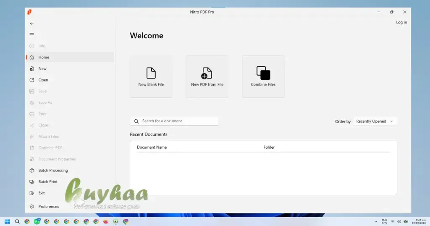The height and width of the screenshot is (226, 430).
Task: Click the battery tray icon
Action: (406, 222)
